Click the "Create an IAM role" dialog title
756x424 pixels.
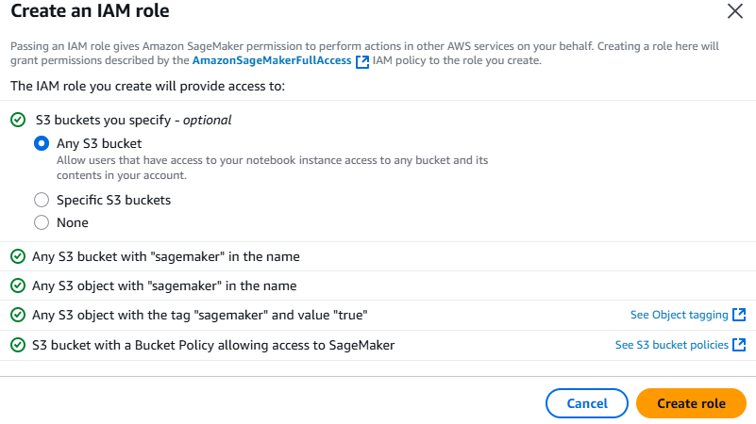91,10
